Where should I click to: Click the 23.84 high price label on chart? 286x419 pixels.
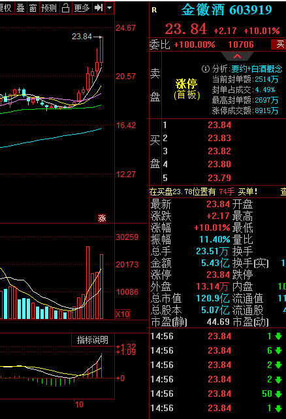[x=82, y=37]
